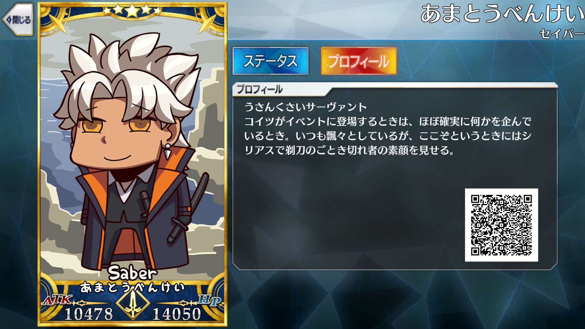Click the Saber text on the card

(132, 273)
